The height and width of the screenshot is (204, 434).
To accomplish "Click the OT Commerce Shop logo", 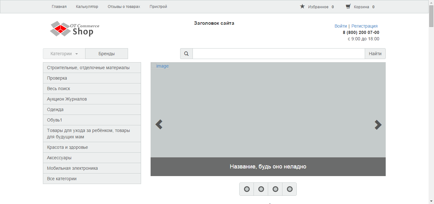I will click(x=75, y=29).
